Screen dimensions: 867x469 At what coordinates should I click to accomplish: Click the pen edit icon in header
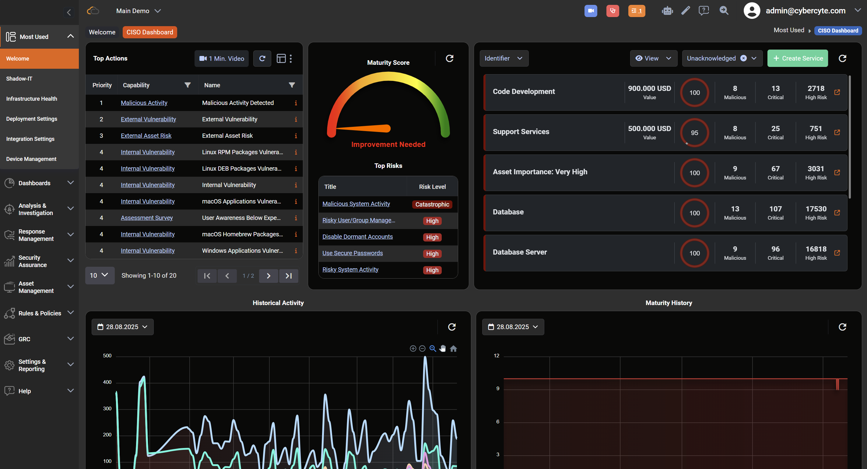point(685,11)
